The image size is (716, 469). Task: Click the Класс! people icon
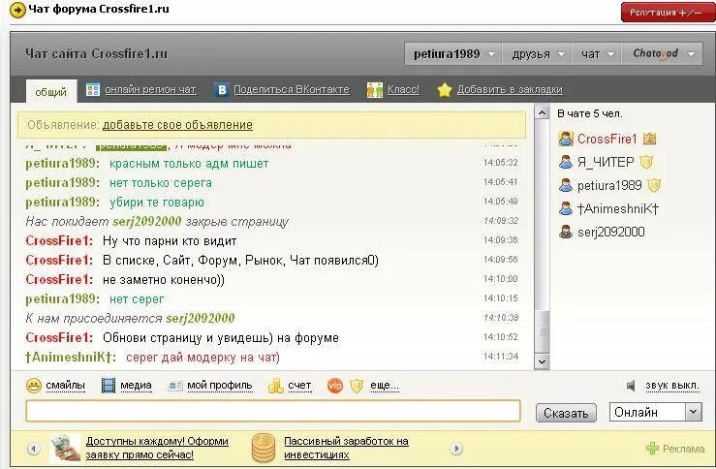[374, 90]
